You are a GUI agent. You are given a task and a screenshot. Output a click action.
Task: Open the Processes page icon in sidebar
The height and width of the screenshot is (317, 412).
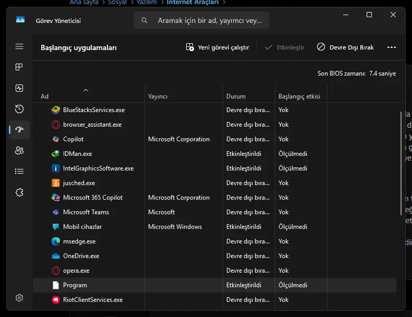pyautogui.click(x=19, y=67)
